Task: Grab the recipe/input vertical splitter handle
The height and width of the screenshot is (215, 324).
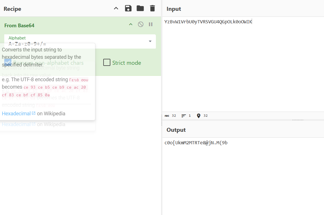Action: [162, 120]
